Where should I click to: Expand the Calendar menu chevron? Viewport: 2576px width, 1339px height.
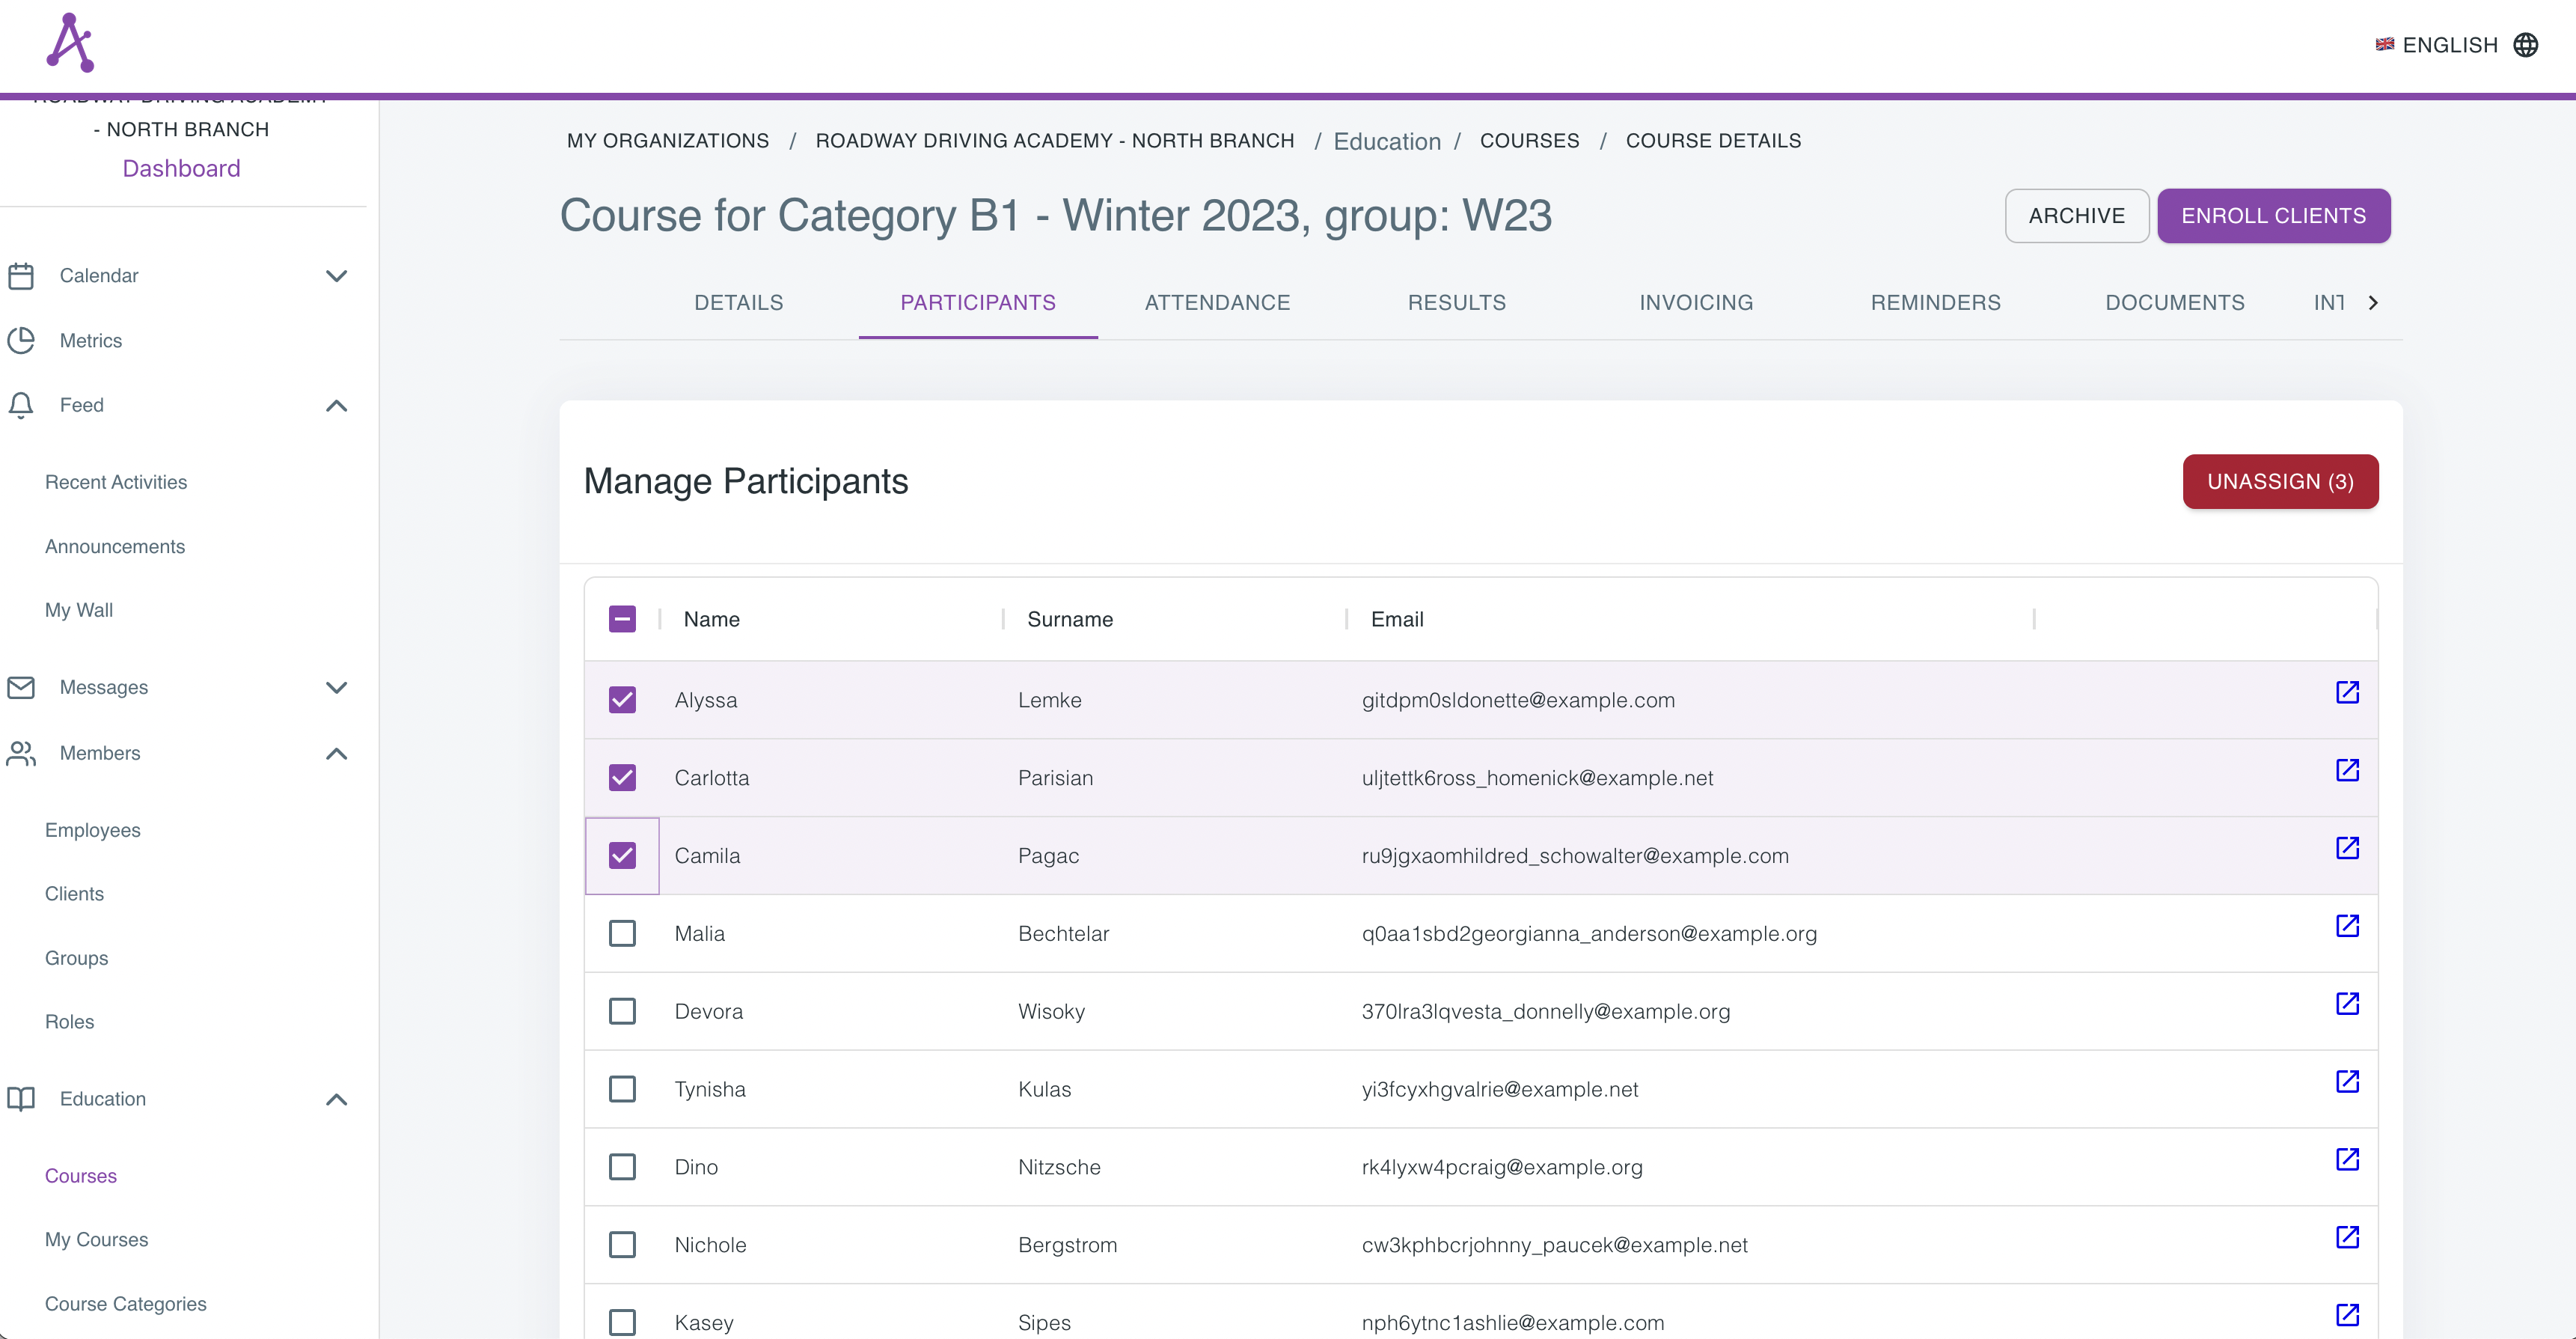click(336, 276)
